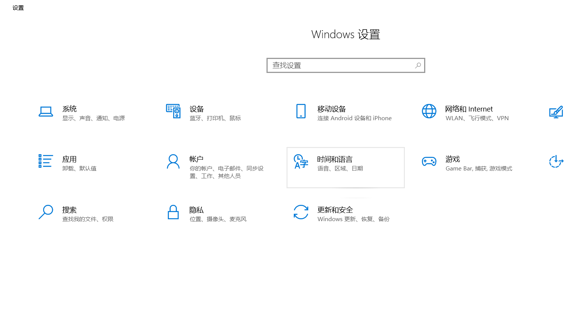
Task: Click the 设置 window title text
Action: (x=18, y=8)
